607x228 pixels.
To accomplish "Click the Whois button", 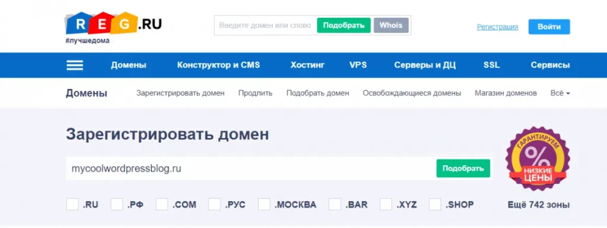I will coord(391,25).
